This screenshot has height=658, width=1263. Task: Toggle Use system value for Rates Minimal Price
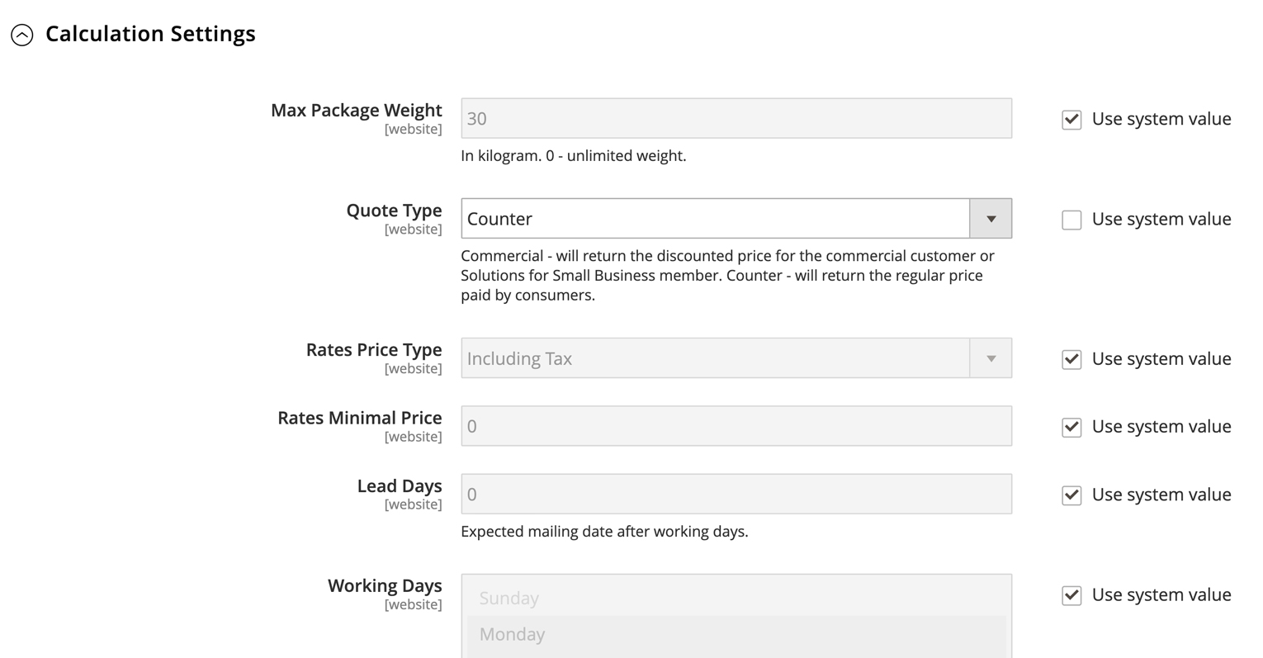tap(1071, 427)
